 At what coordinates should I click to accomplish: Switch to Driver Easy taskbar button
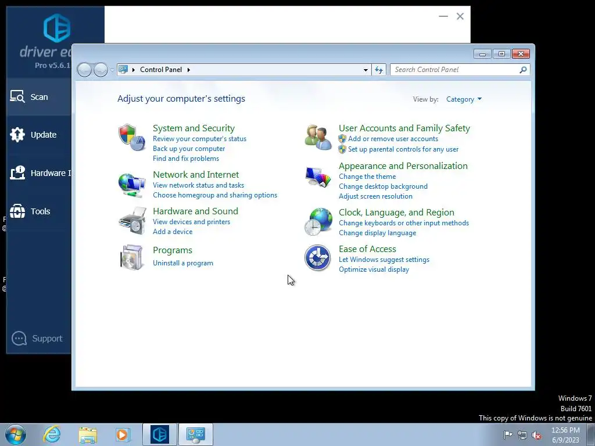coord(160,434)
